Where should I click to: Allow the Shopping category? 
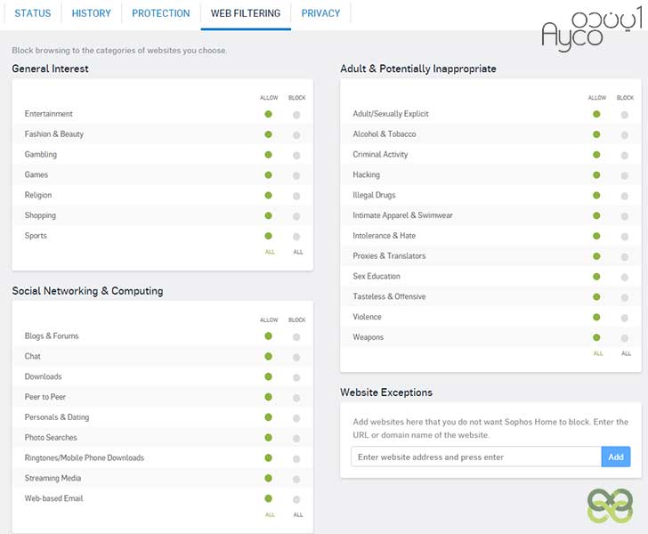[268, 215]
